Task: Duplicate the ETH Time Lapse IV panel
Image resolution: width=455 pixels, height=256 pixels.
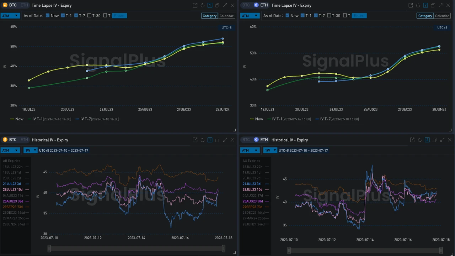Action: click(433, 5)
